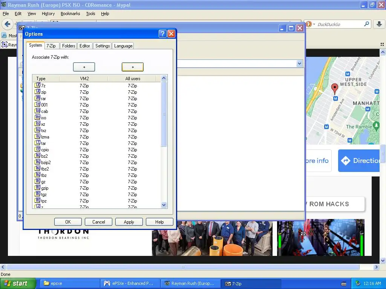Select the rar file type icon

pos(37,98)
